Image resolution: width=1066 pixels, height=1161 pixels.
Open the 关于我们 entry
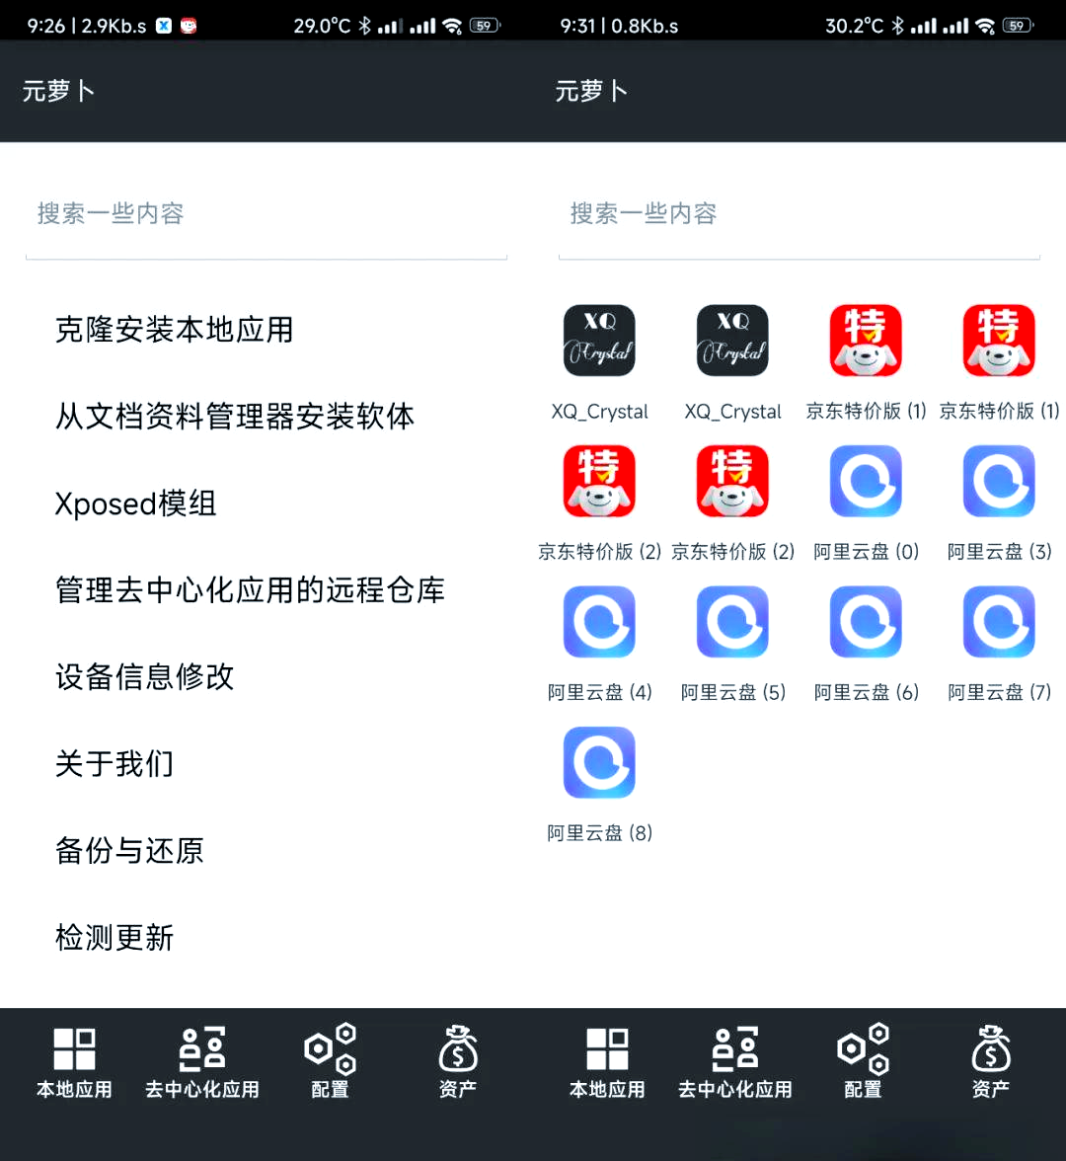[114, 764]
